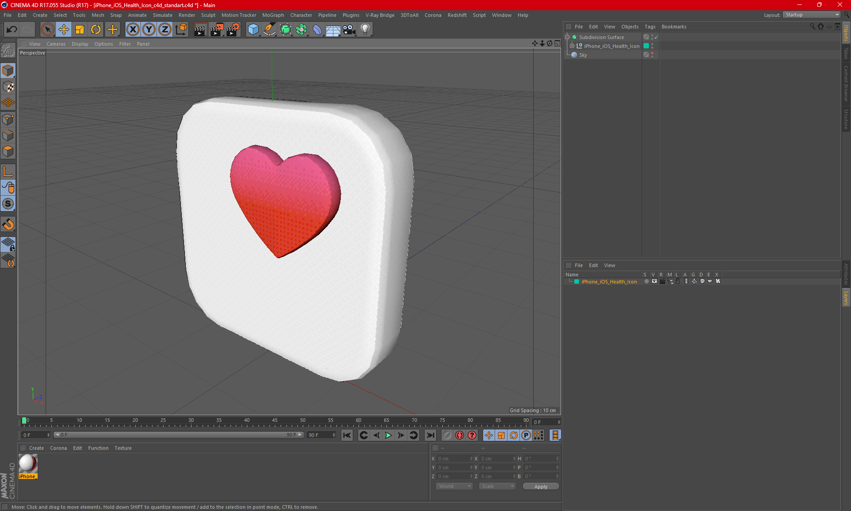
Task: Toggle Enable Axis tool
Action: [8, 172]
